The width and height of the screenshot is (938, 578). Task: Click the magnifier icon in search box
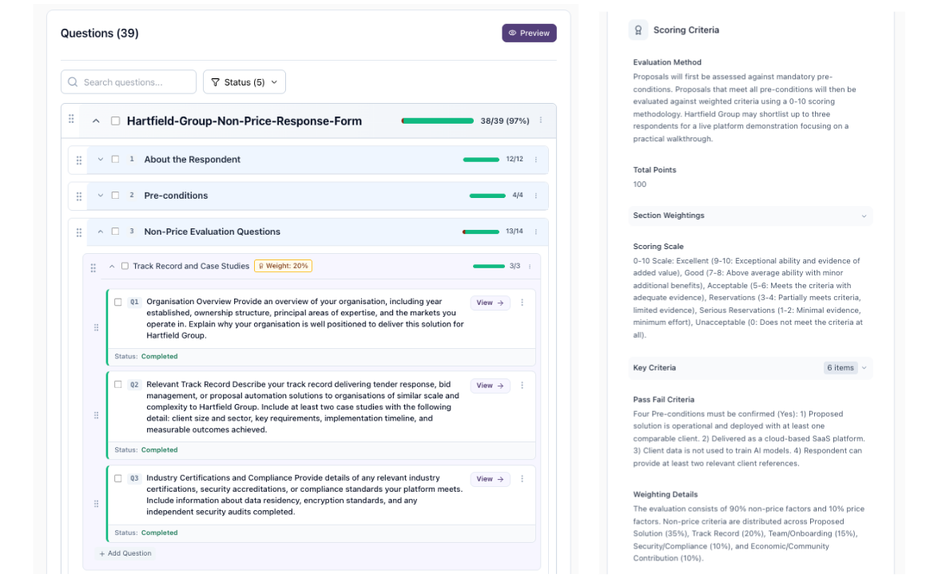73,82
